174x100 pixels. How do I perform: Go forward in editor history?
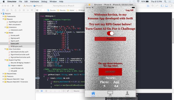[45, 10]
